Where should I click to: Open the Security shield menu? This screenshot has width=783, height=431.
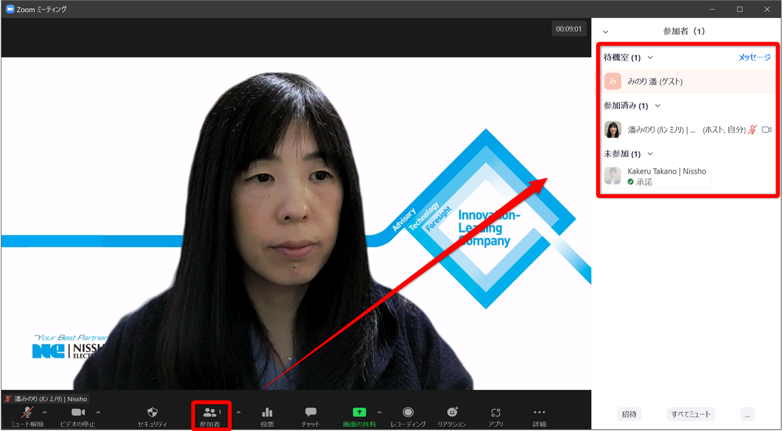click(152, 417)
